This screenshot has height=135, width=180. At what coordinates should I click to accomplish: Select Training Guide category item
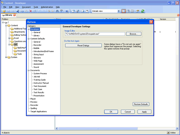(x=40, y=80)
